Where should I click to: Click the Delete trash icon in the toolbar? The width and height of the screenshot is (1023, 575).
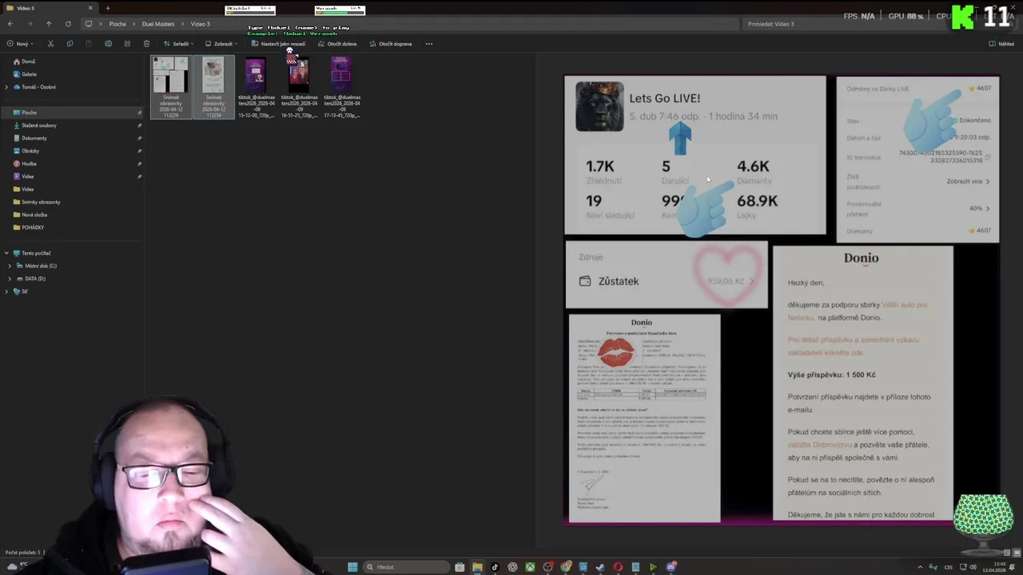tap(146, 44)
